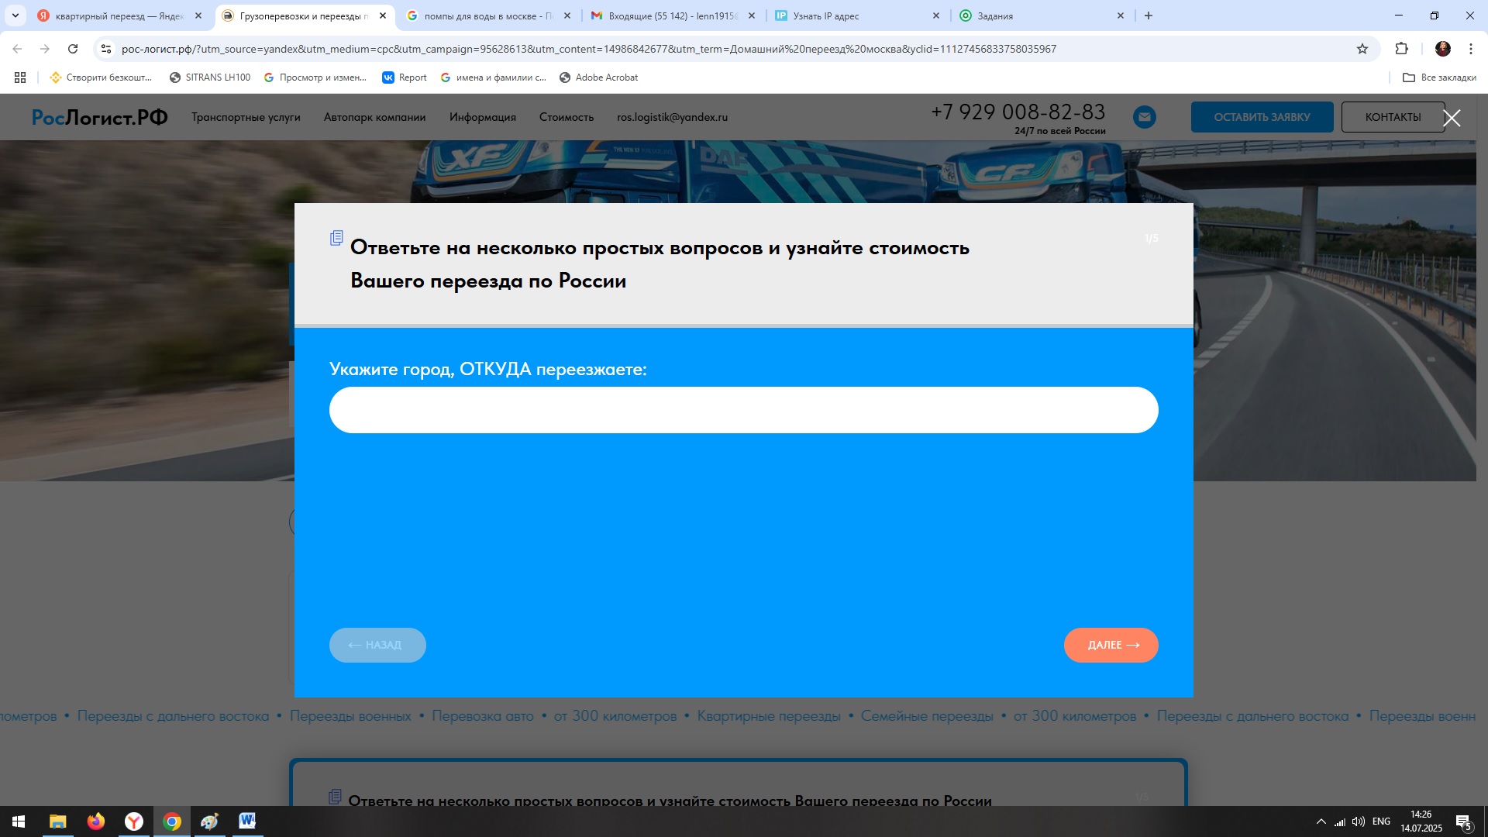Open the Chrome profile avatar
Viewport: 1488px width, 837px height.
pyautogui.click(x=1443, y=49)
